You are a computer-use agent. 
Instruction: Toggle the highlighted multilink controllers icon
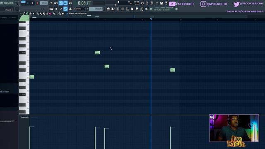(65, 9)
